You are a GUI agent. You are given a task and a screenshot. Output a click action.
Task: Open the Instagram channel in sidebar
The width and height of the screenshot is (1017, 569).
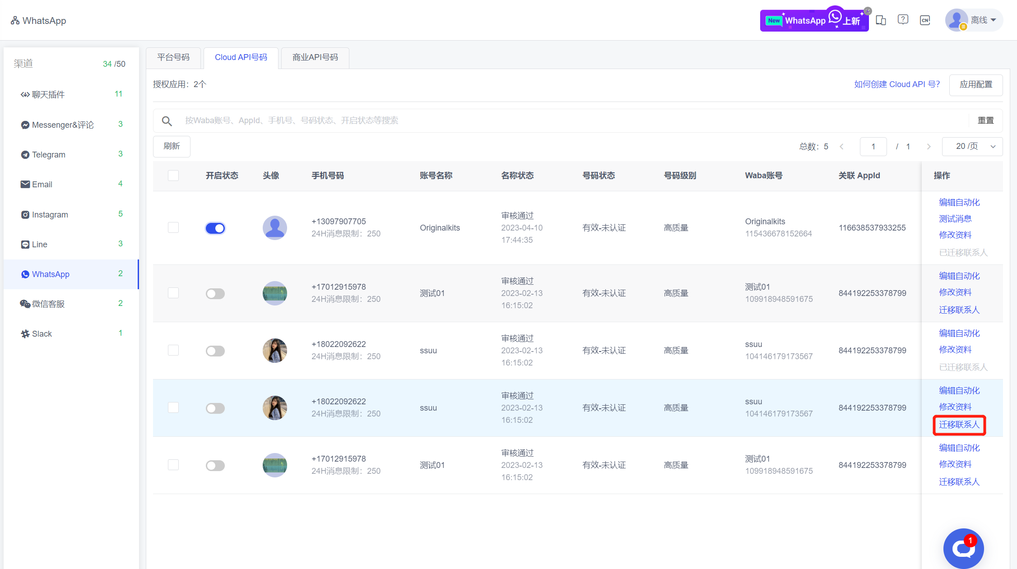pos(50,215)
